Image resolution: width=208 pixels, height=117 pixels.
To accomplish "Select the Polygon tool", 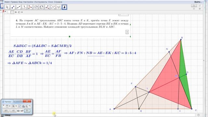I will 30,7.
